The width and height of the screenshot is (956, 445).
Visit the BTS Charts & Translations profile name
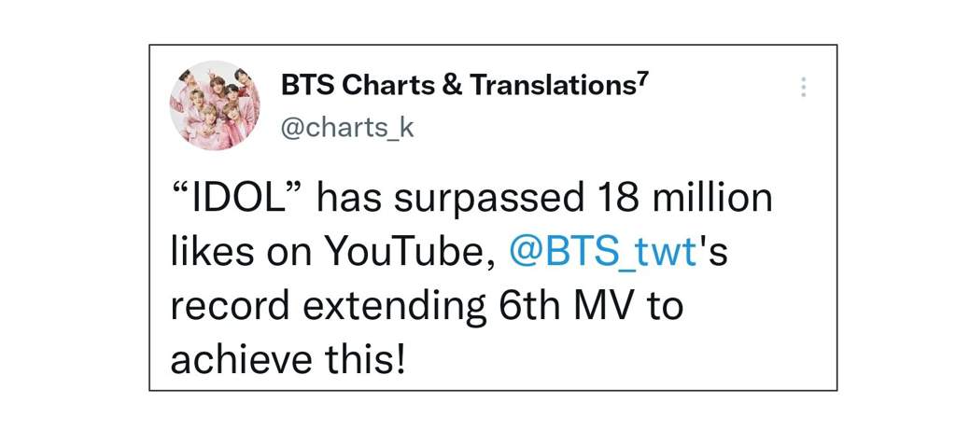[463, 86]
